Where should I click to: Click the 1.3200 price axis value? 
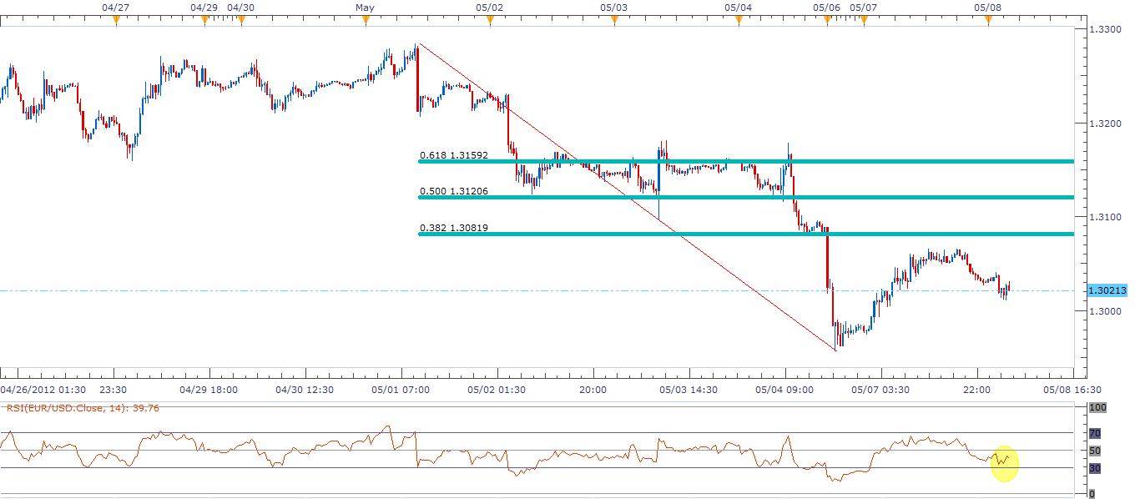pyautogui.click(x=1104, y=123)
